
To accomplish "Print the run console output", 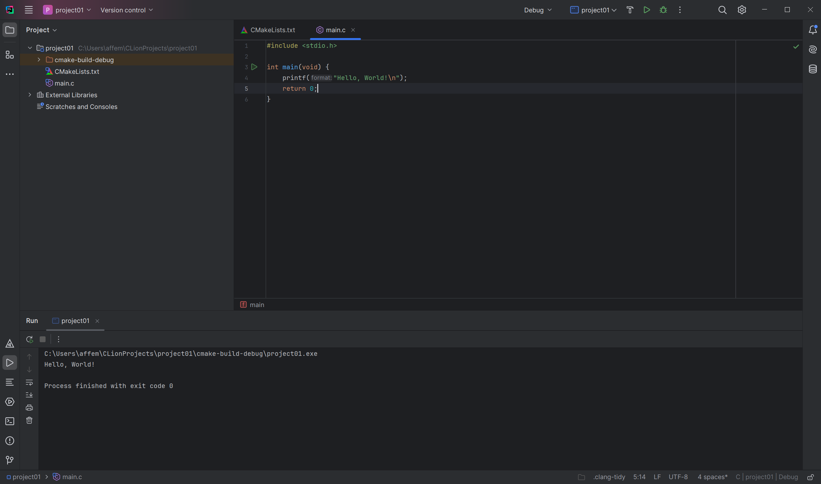I will point(29,408).
